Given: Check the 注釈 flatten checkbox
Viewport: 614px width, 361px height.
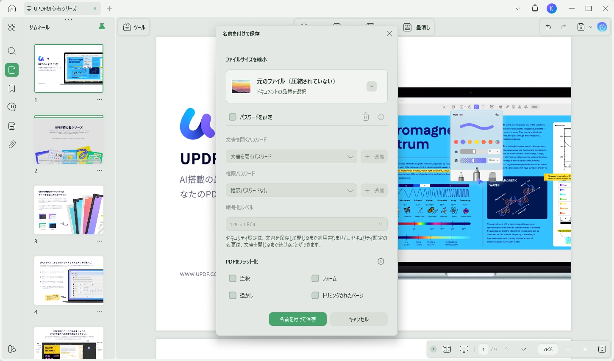Looking at the screenshot, I should tap(233, 278).
